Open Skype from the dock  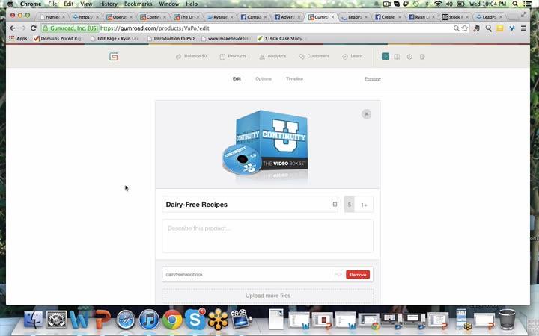point(195,320)
